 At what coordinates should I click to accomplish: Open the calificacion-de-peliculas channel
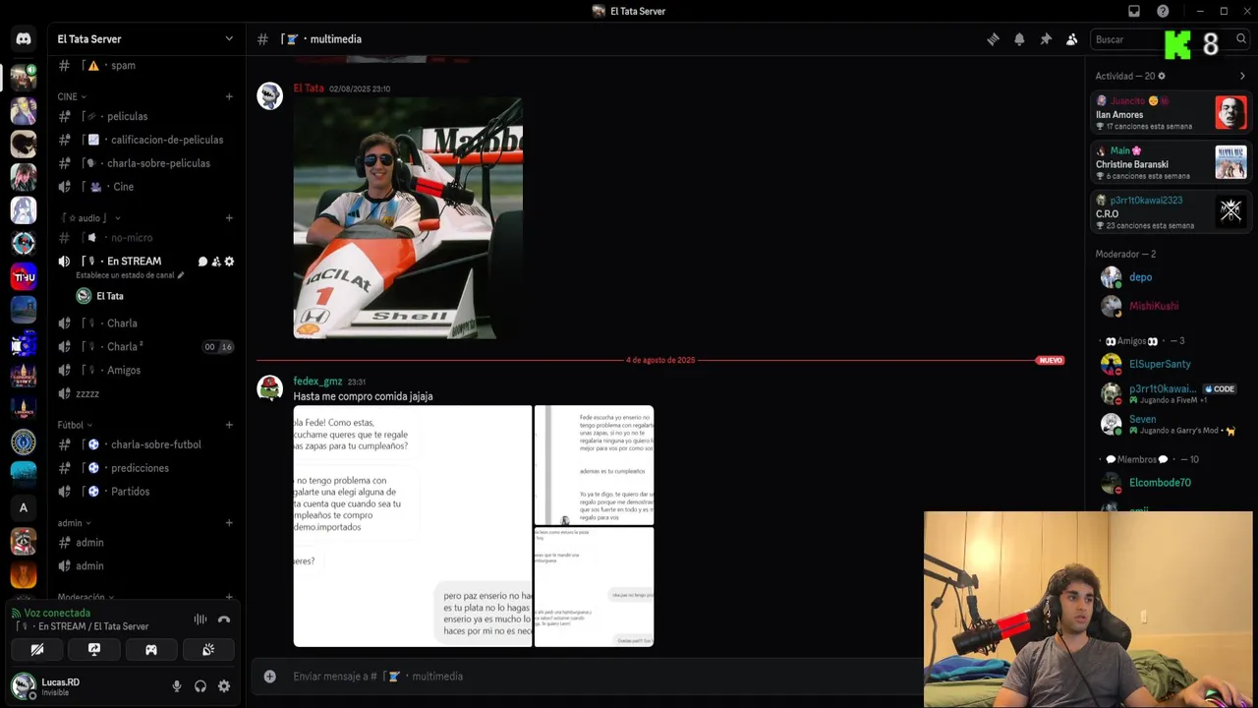tap(146, 140)
